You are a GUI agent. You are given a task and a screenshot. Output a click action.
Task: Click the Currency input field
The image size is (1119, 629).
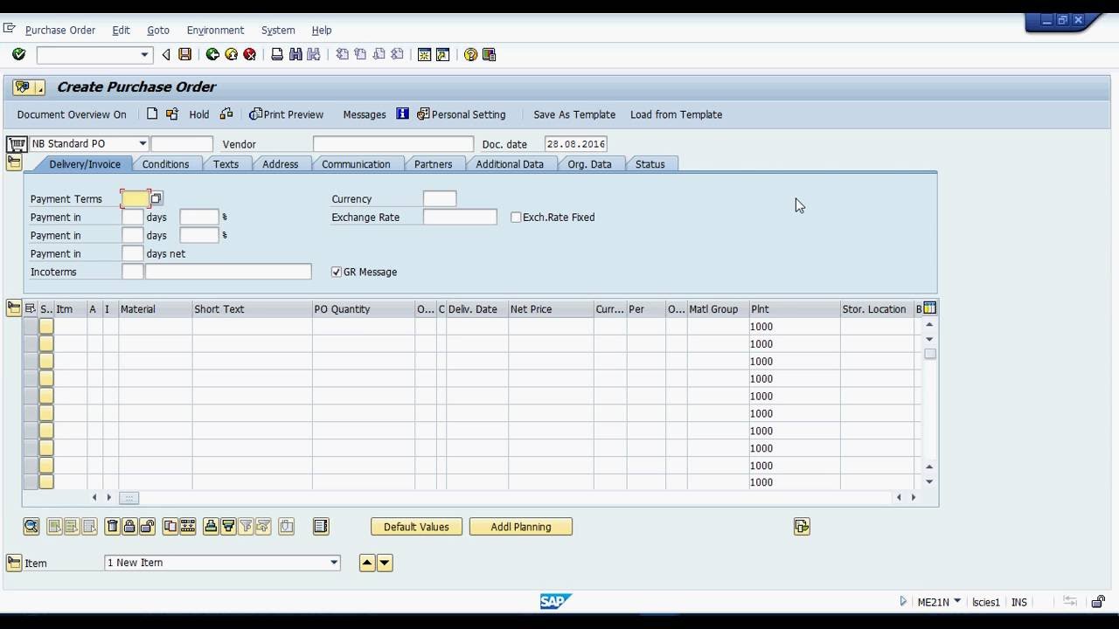coord(440,198)
